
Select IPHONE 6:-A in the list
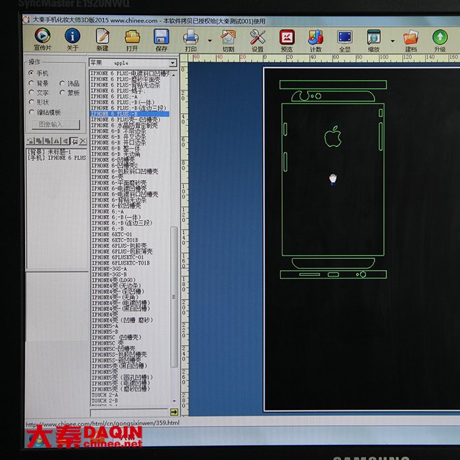107,212
